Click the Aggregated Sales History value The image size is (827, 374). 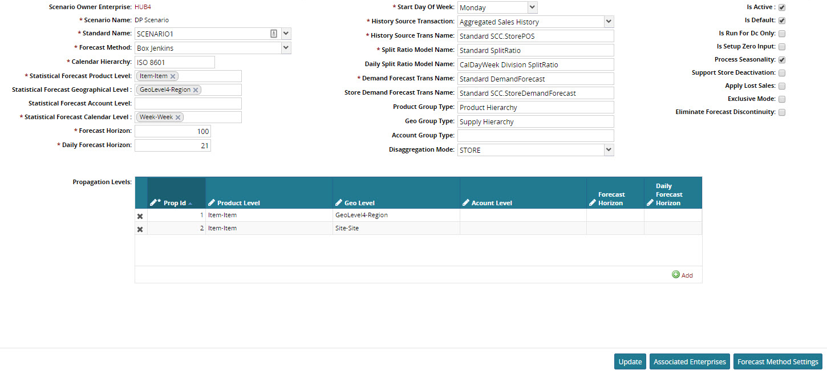(530, 22)
